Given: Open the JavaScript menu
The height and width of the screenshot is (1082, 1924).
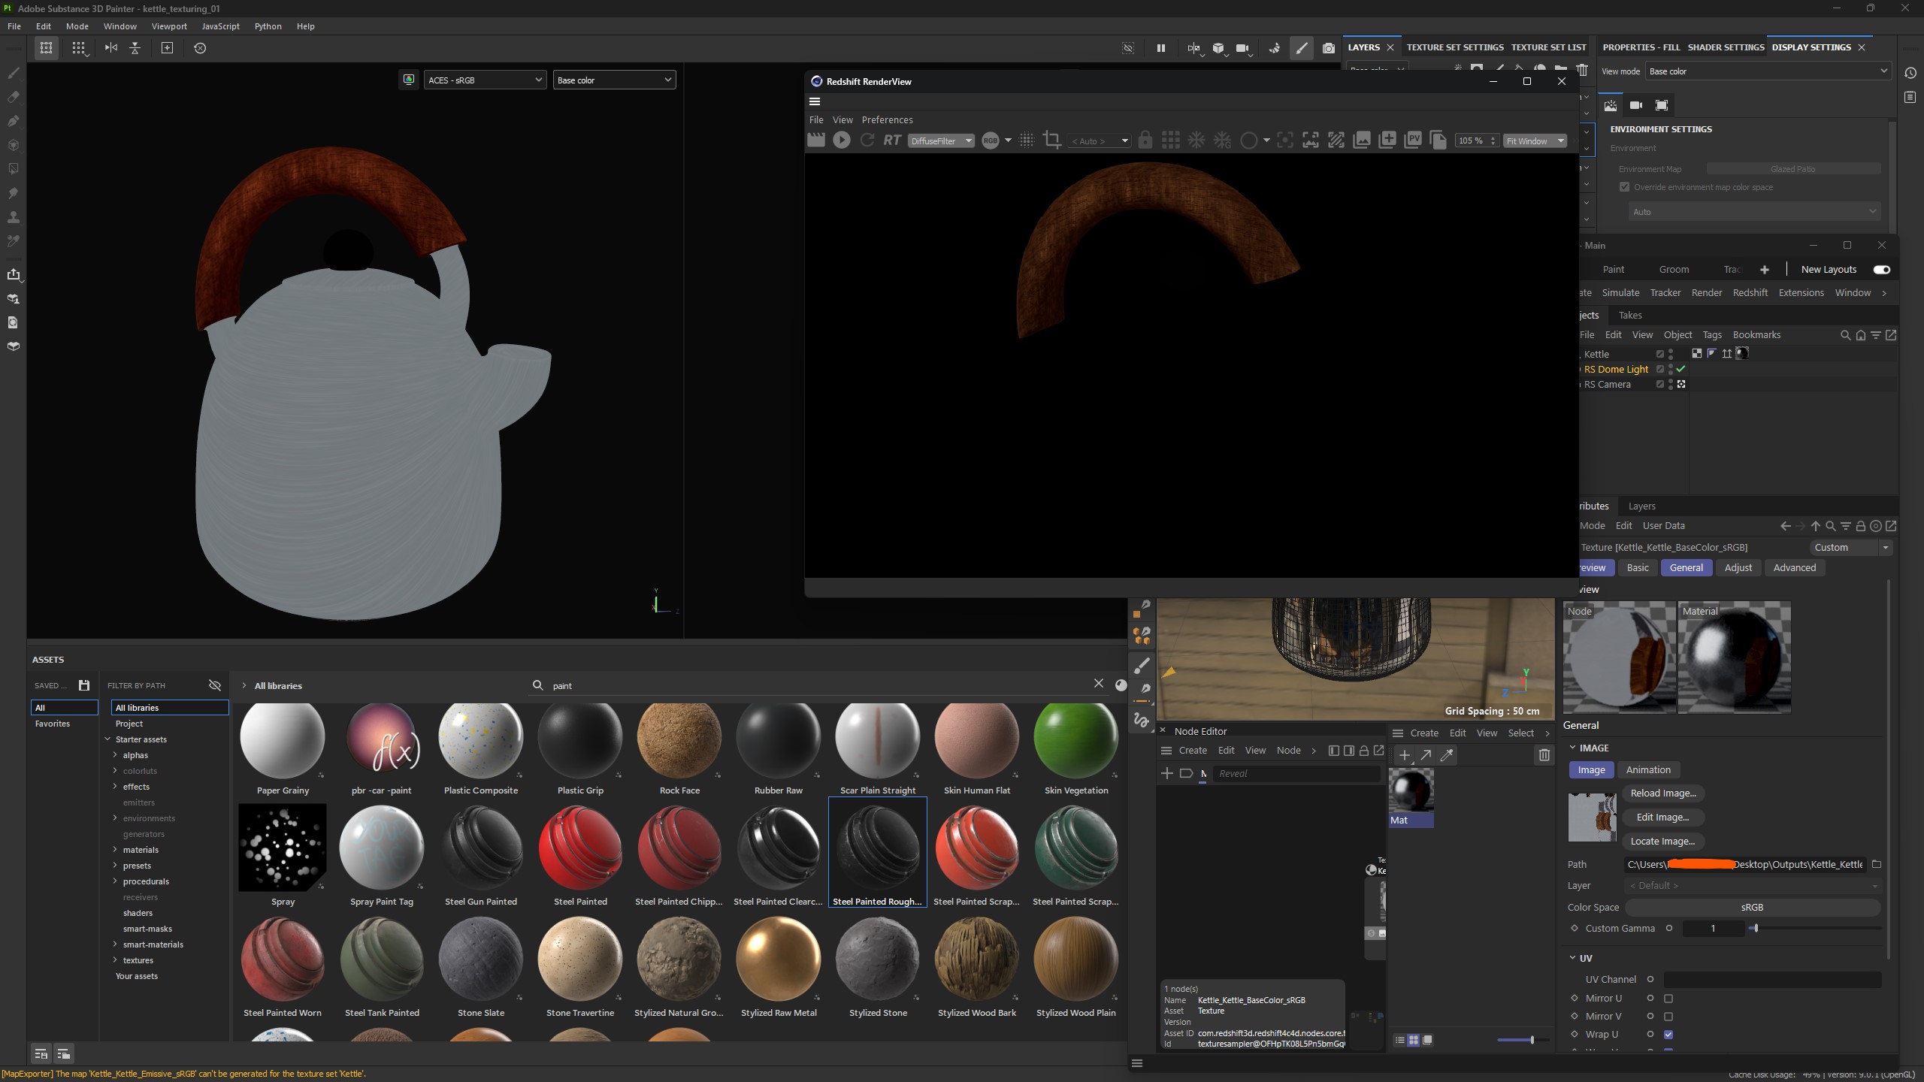Looking at the screenshot, I should click(x=220, y=26).
